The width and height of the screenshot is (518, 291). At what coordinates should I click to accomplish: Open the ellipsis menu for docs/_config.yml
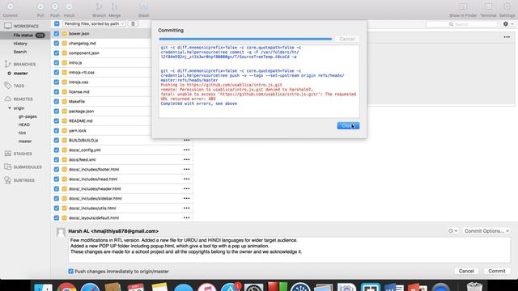coord(187,150)
